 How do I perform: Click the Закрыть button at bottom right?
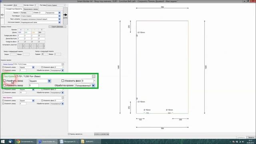[x=251, y=138]
